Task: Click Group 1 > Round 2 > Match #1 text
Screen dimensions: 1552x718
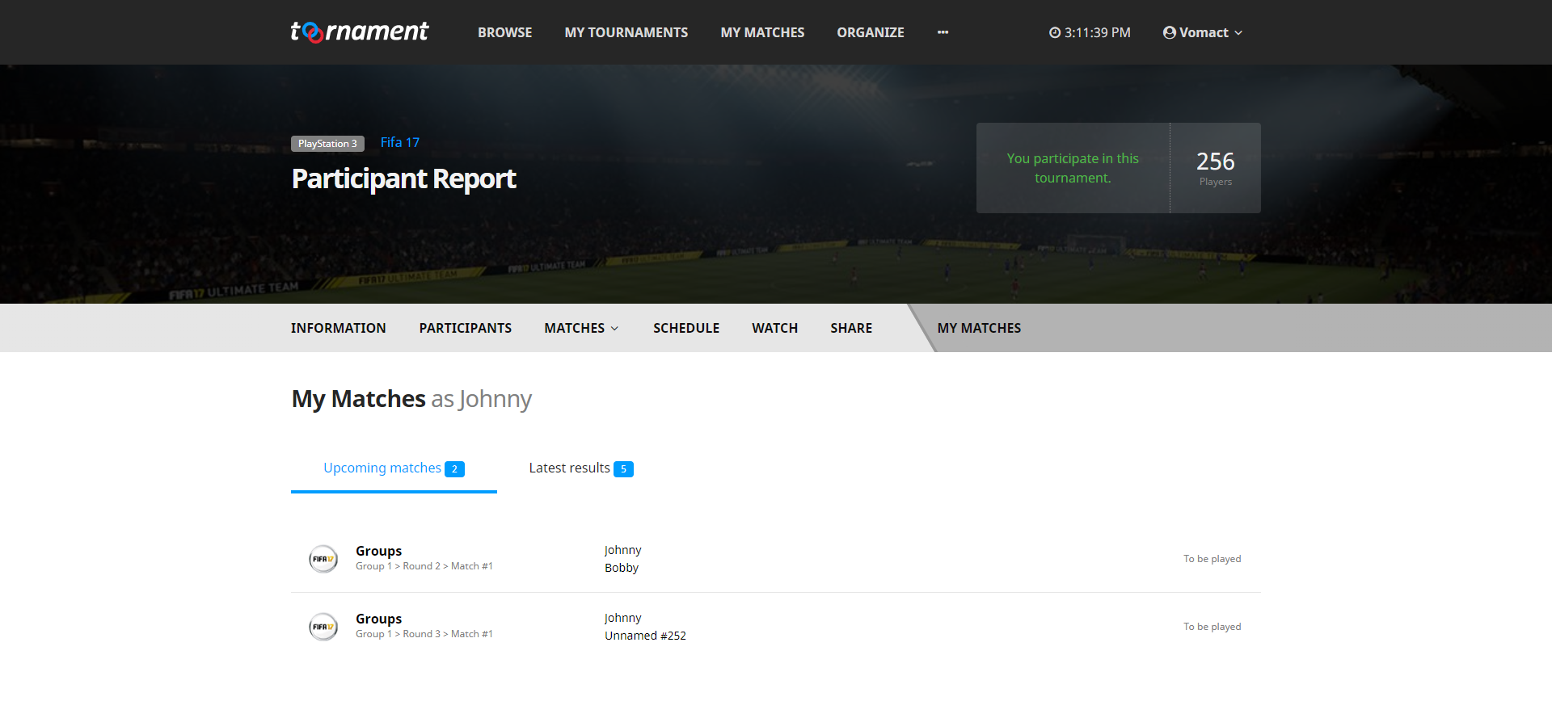Action: [x=424, y=566]
